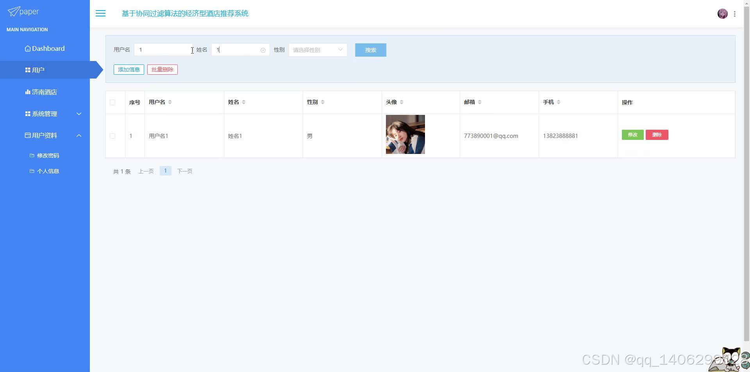This screenshot has height=372, width=750.
Task: Clear the 姓名 field using the x icon
Action: (263, 50)
